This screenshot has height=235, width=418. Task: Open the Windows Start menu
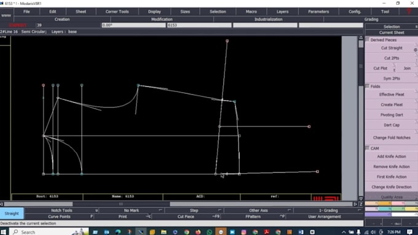3,232
